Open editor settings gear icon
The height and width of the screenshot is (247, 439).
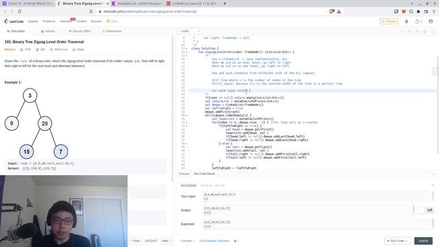click(425, 31)
